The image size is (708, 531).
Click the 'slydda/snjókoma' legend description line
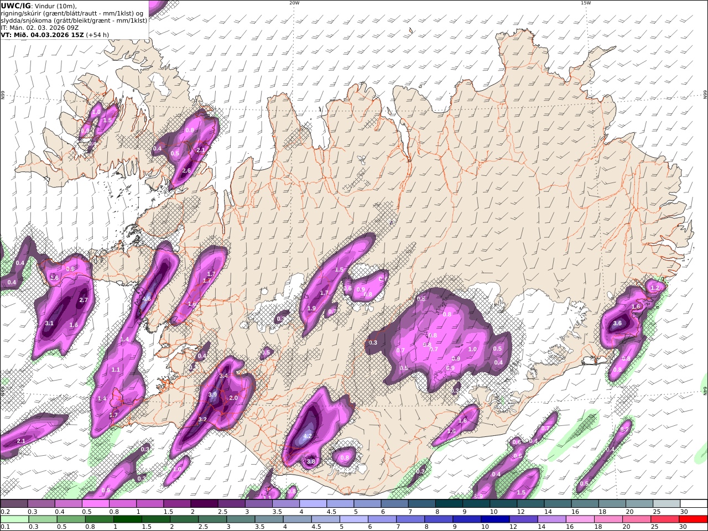click(x=74, y=20)
